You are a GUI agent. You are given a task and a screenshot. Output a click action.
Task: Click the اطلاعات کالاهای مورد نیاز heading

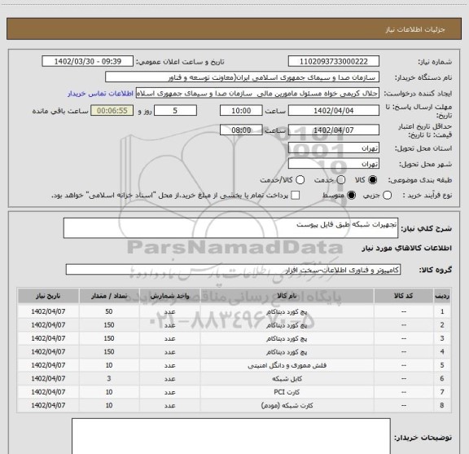[x=407, y=249]
